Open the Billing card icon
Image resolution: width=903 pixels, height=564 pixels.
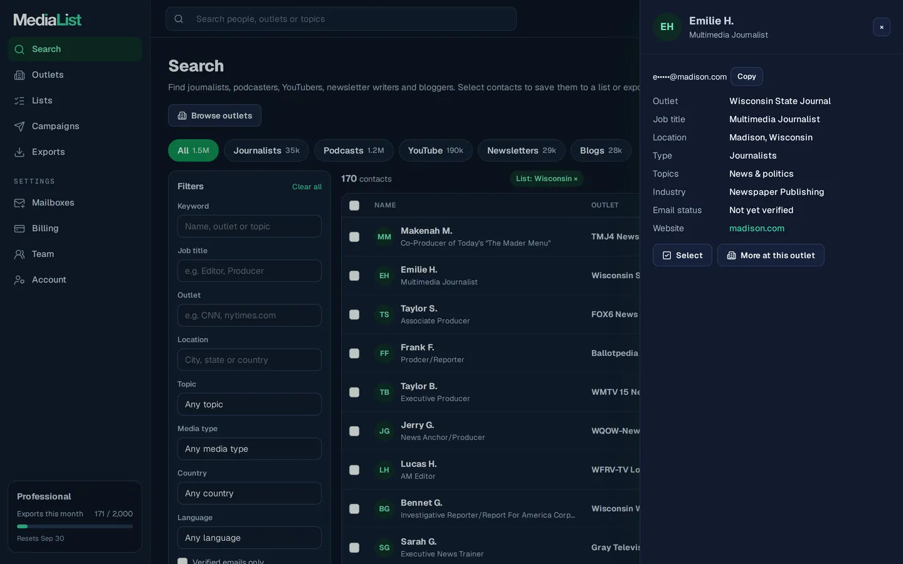pyautogui.click(x=19, y=228)
